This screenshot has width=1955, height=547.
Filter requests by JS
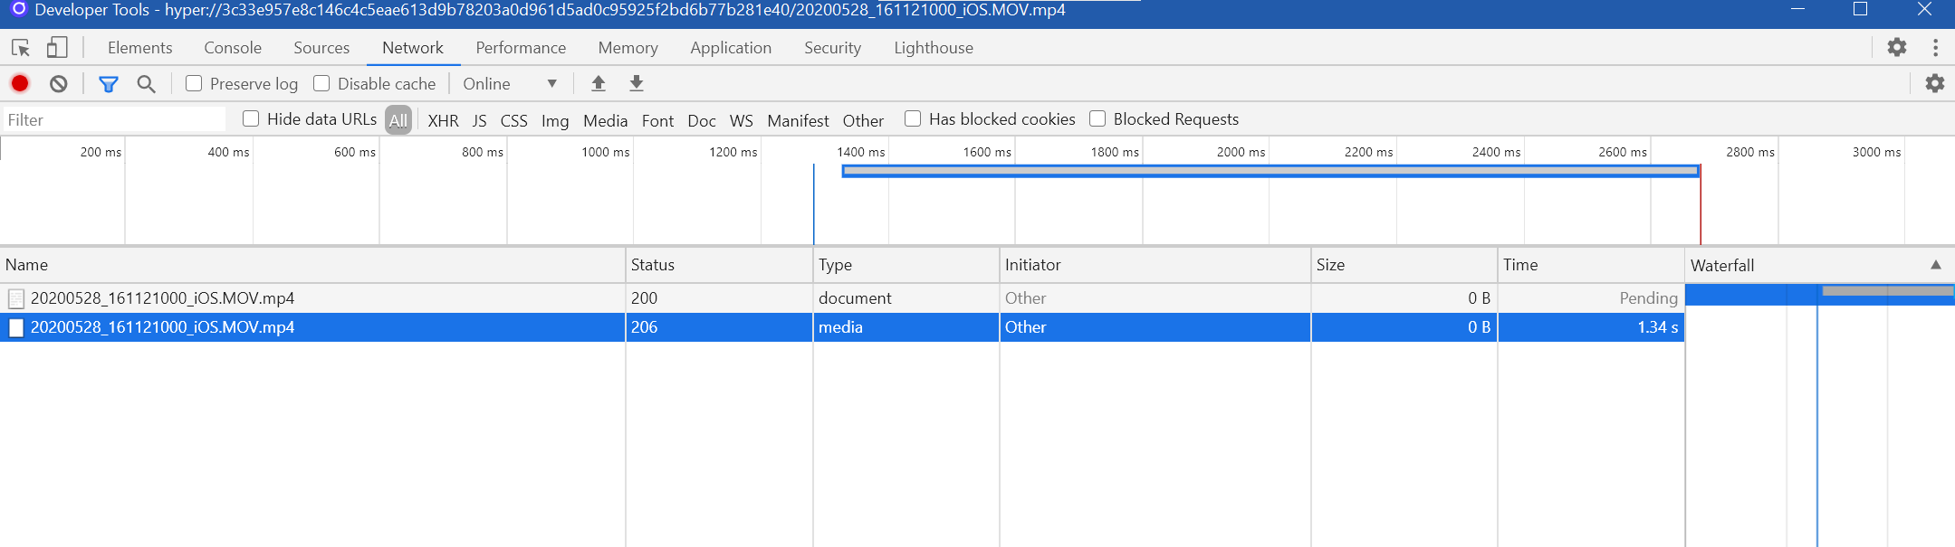pos(480,120)
